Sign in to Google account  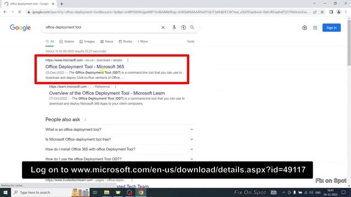pos(331,28)
